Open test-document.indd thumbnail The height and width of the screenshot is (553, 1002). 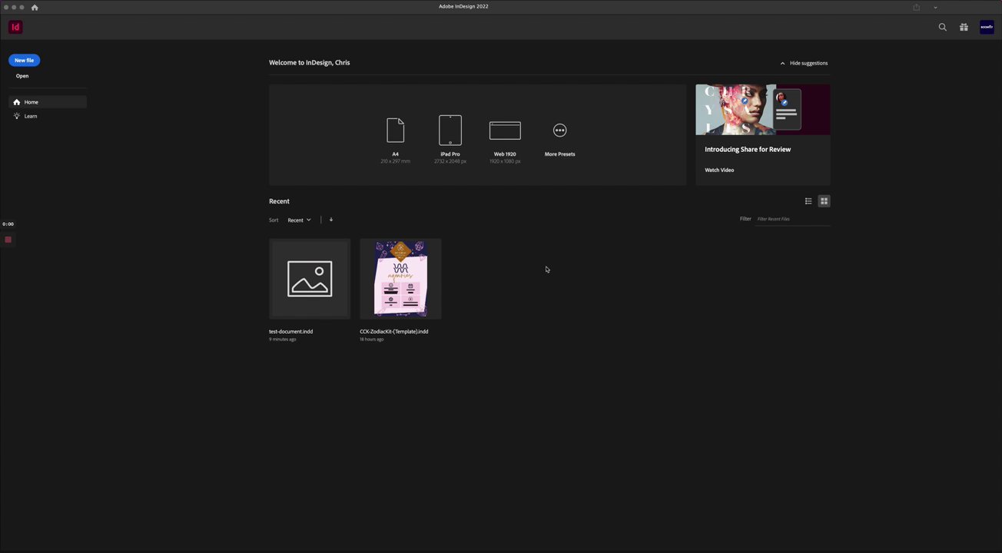click(310, 279)
